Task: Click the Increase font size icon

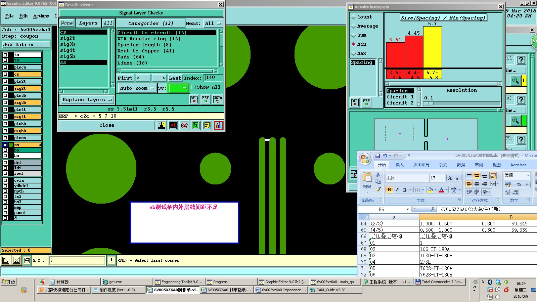Action: coord(450,178)
